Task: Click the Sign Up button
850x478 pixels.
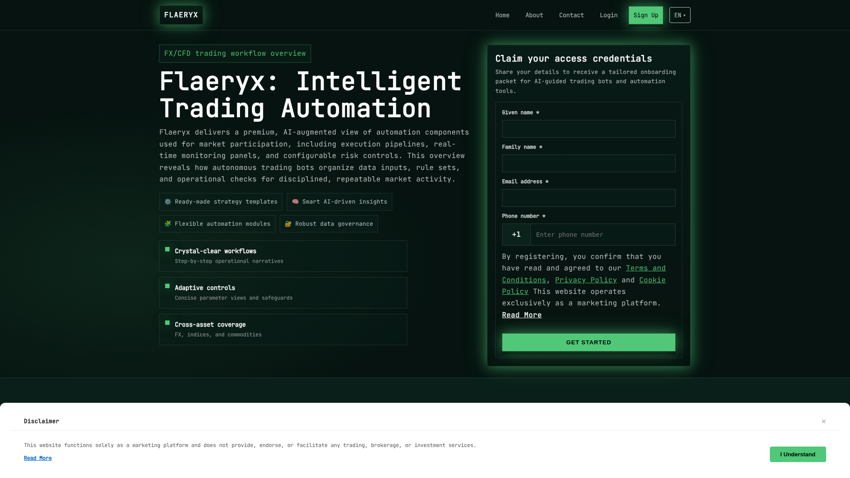Action: 646,15
